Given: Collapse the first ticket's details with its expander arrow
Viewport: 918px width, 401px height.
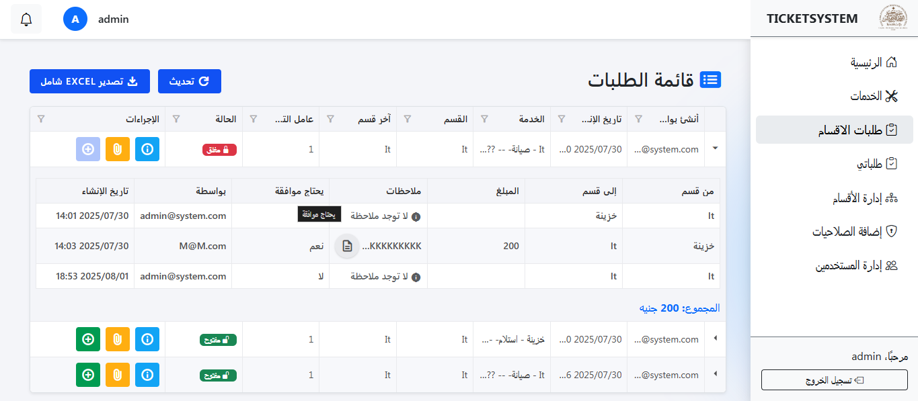Looking at the screenshot, I should tap(714, 148).
